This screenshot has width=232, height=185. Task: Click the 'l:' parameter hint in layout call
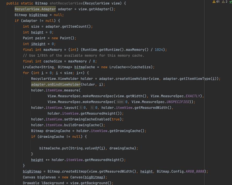[81, 108]
